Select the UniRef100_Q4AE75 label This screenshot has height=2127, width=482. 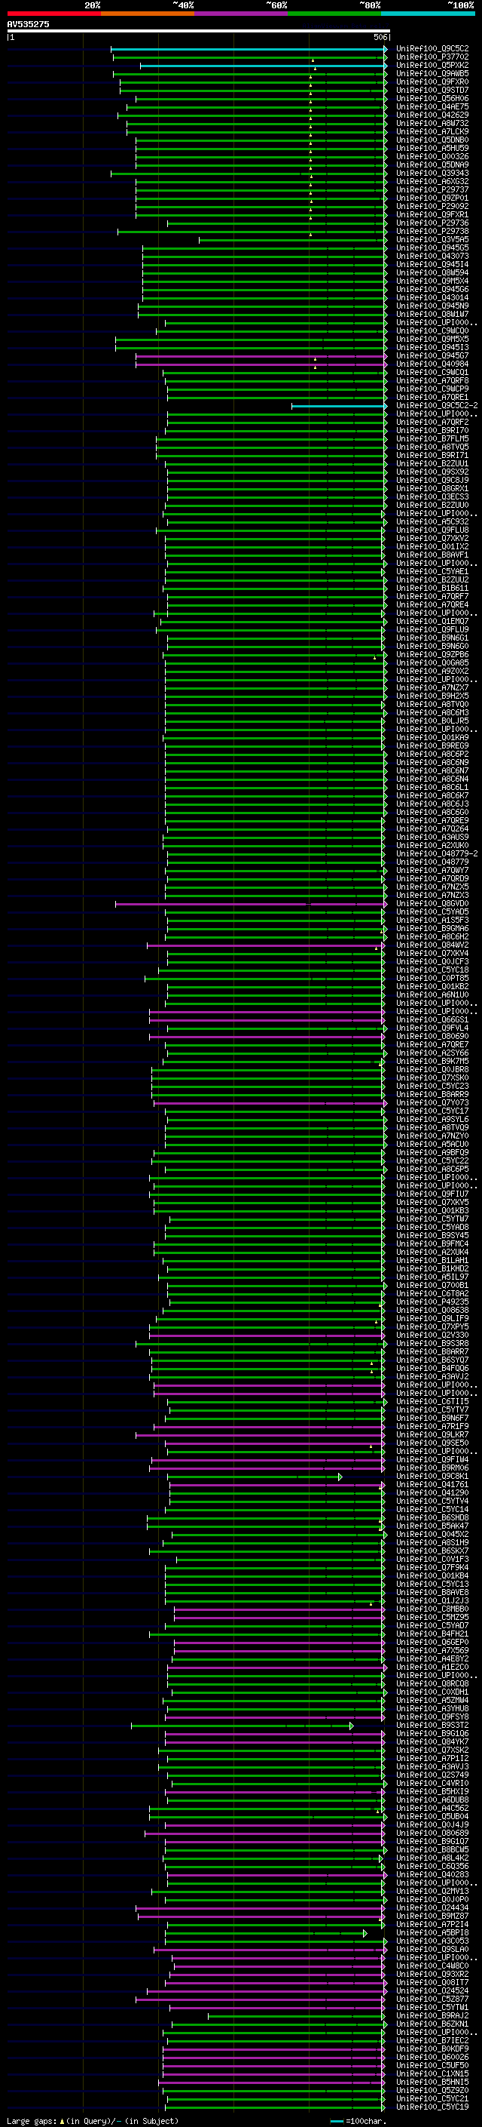pyautogui.click(x=432, y=106)
